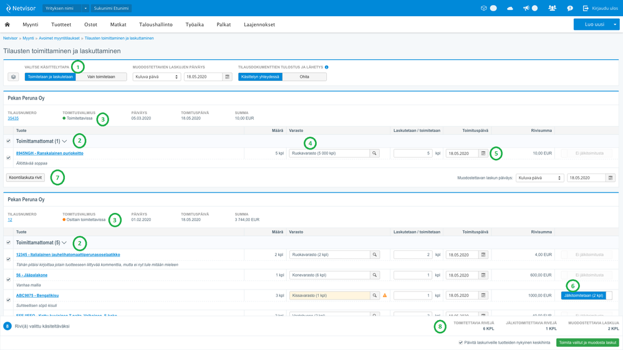Uncheck Päivitä laskuriveille tuotteiden nykyinen keskihinta
Viewport: 623px width, 350px height.
(461, 343)
